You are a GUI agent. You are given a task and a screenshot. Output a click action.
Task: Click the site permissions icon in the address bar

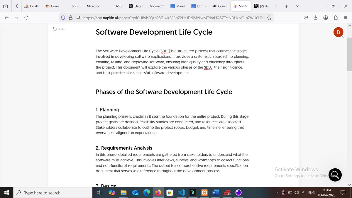[x=78, y=18]
